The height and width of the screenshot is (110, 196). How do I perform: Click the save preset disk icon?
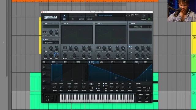coord(96,15)
